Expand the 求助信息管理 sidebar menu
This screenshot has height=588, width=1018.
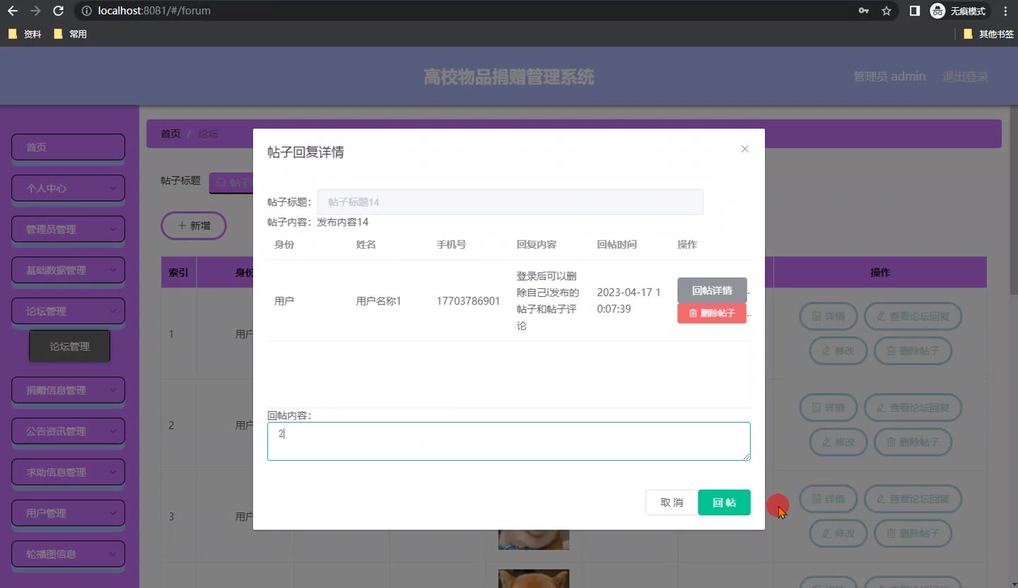[69, 472]
